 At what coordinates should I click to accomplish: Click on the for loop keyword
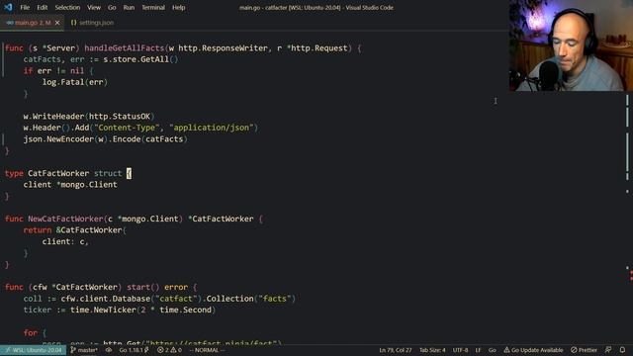pos(31,333)
